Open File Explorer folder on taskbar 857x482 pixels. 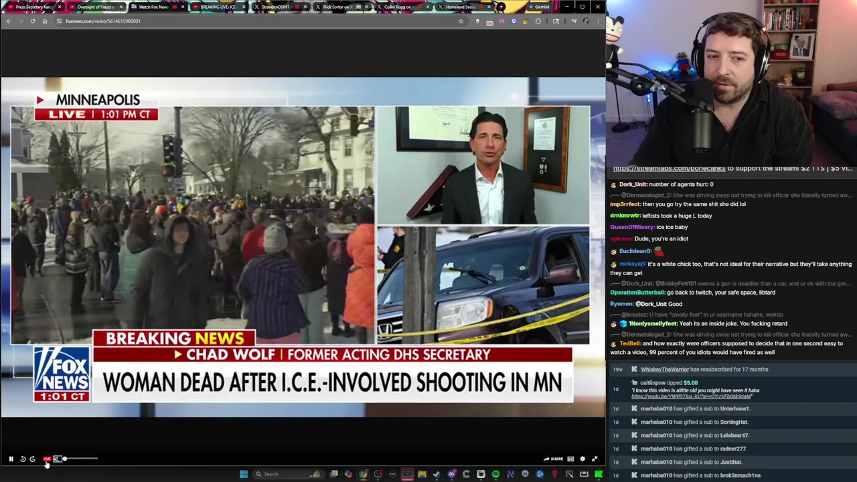point(422,474)
